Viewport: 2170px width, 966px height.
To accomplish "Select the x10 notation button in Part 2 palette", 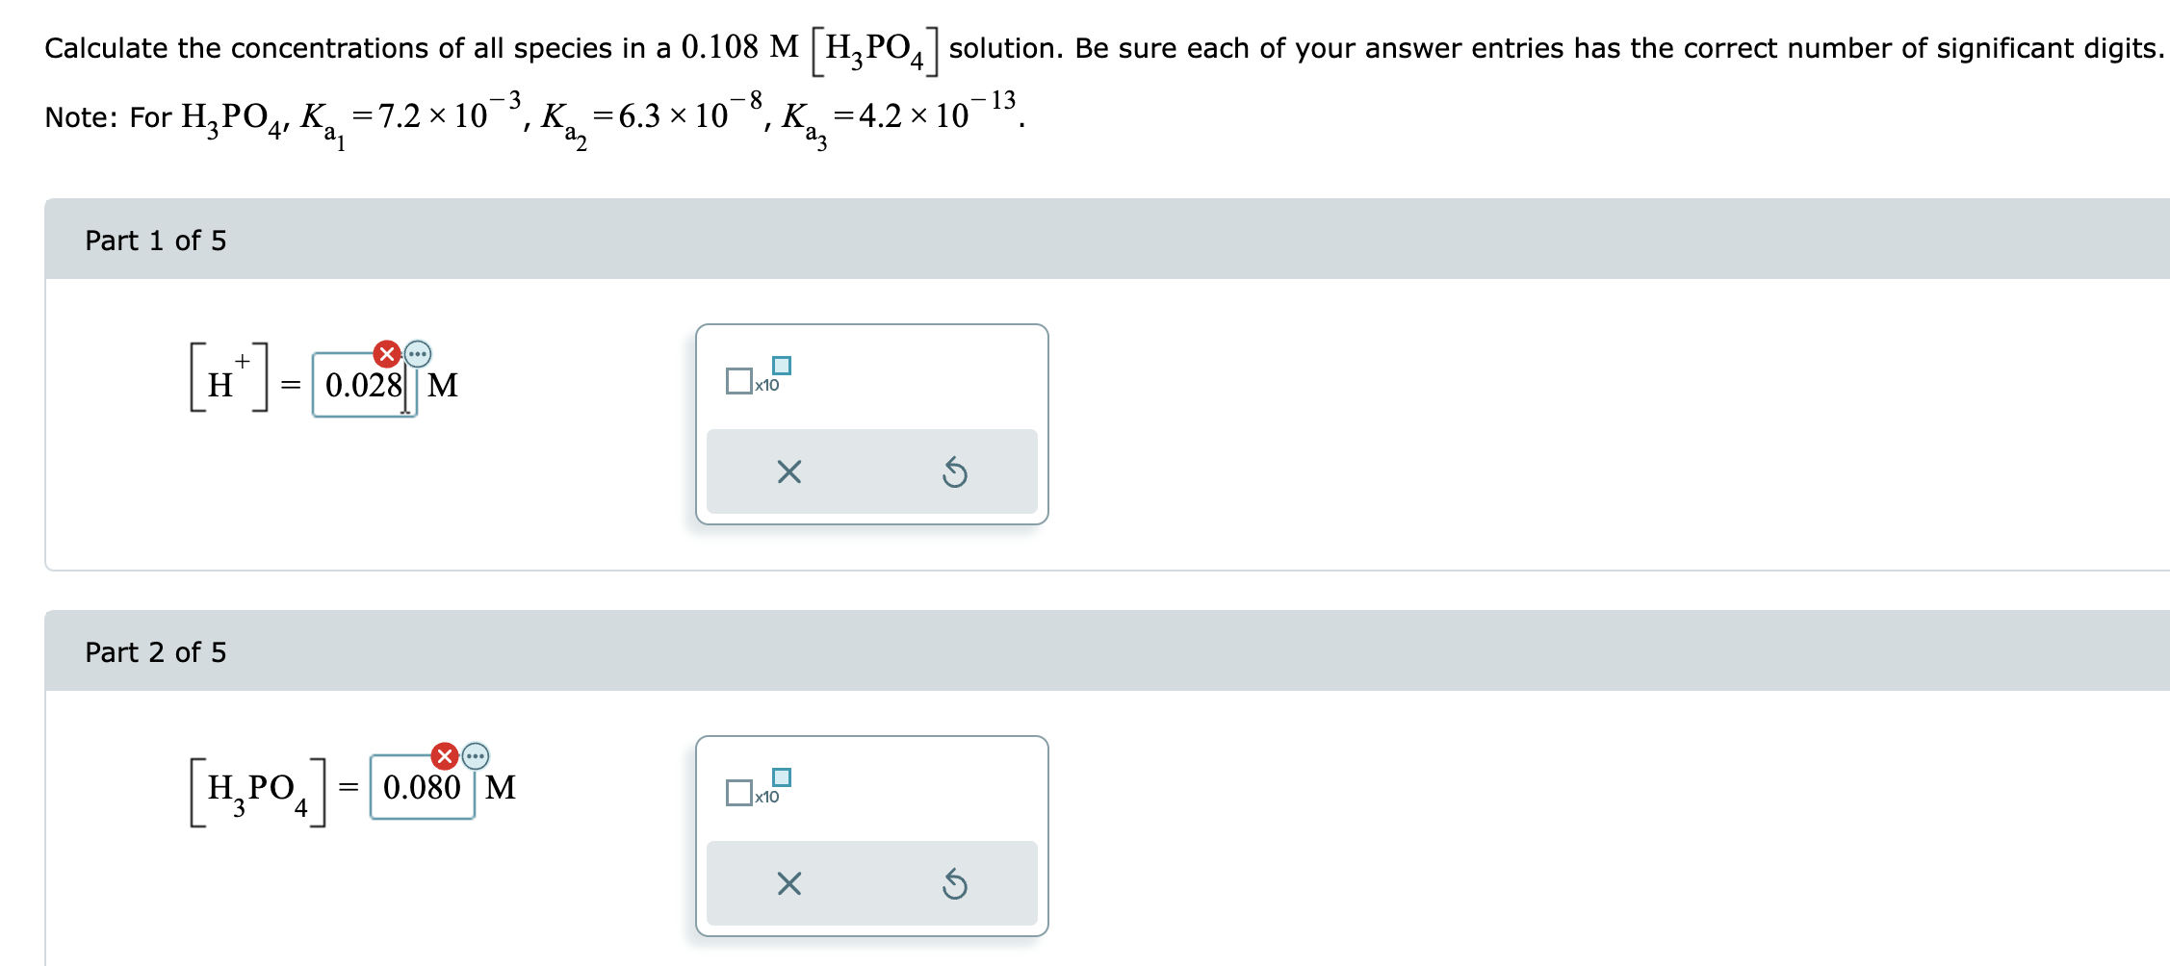I will 756,791.
